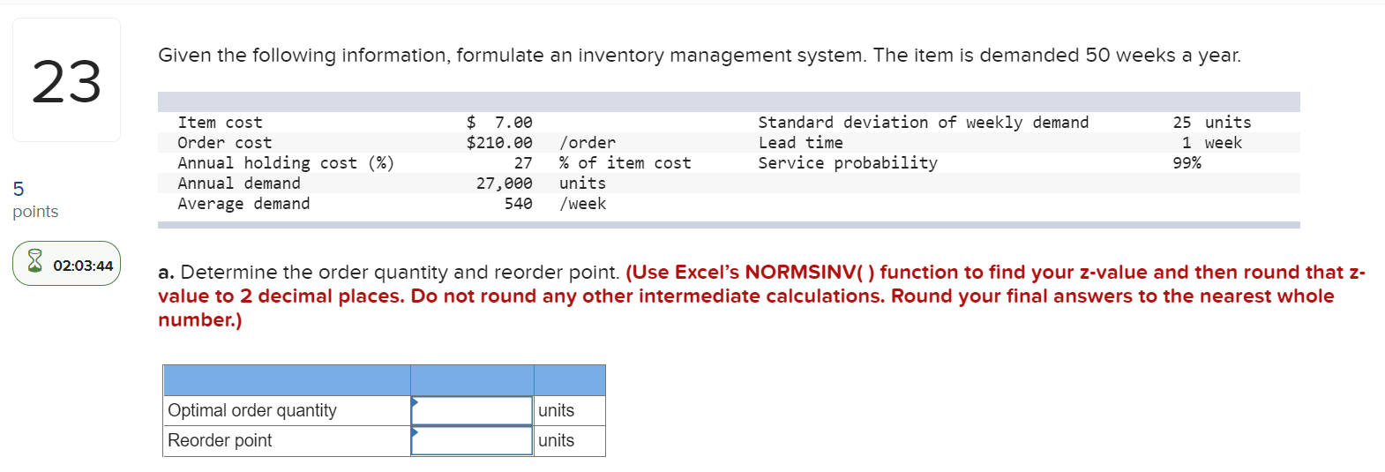Click the 'Order cost' row label
This screenshot has height=472, width=1385.
point(224,143)
